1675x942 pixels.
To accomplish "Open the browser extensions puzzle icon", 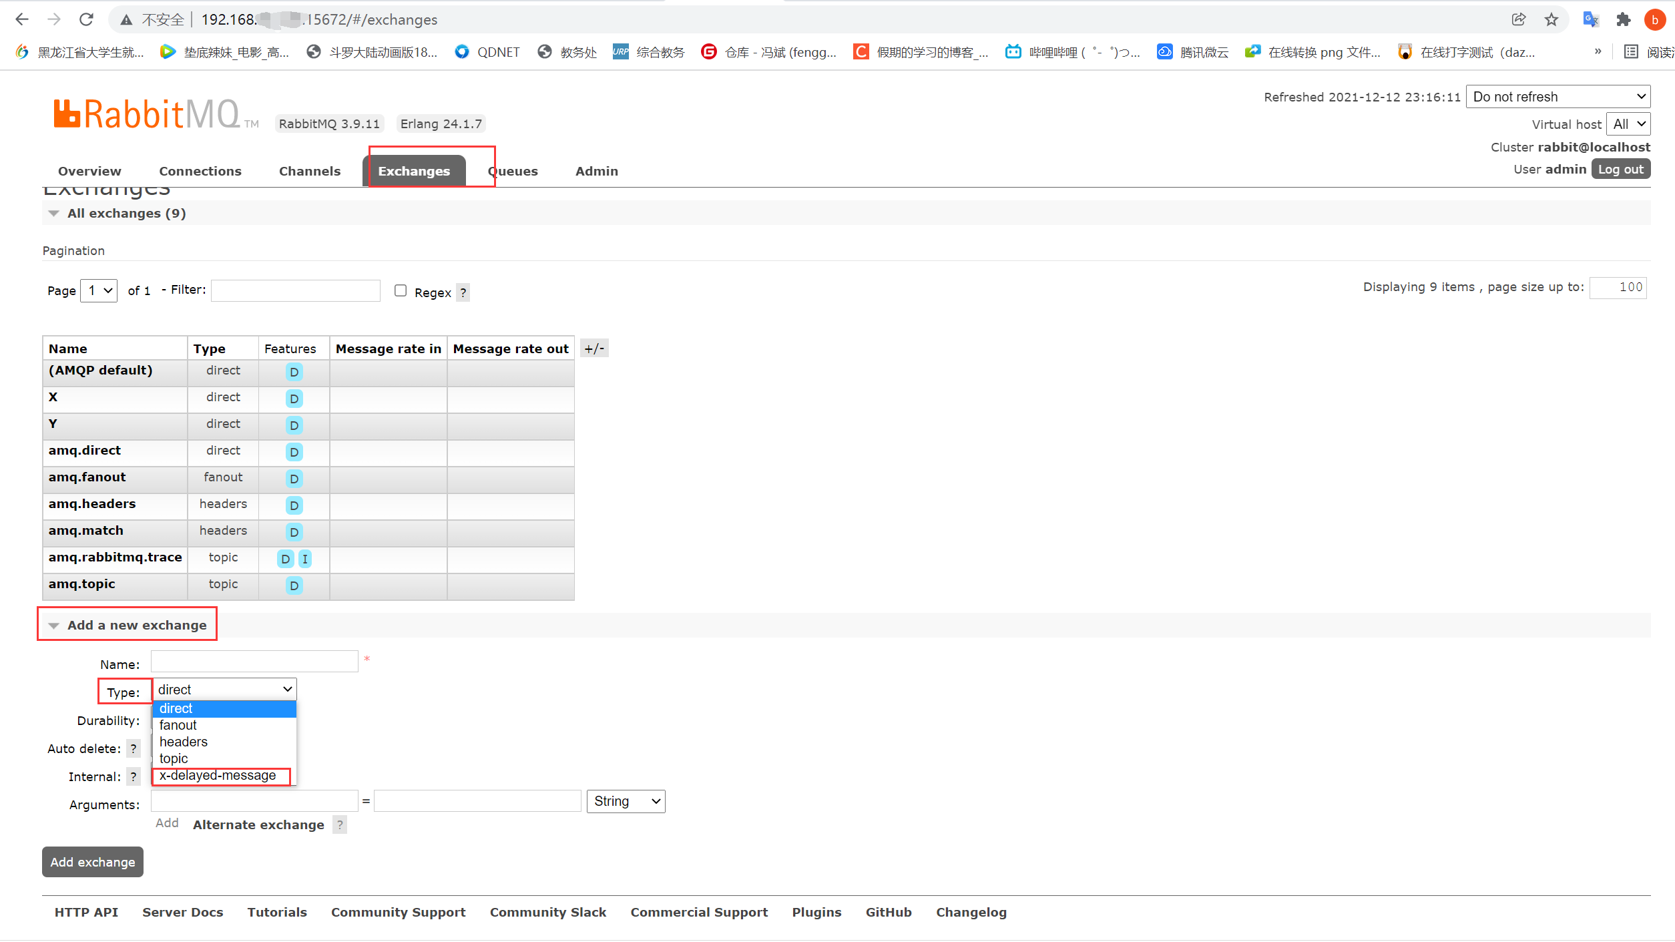I will coord(1623,19).
